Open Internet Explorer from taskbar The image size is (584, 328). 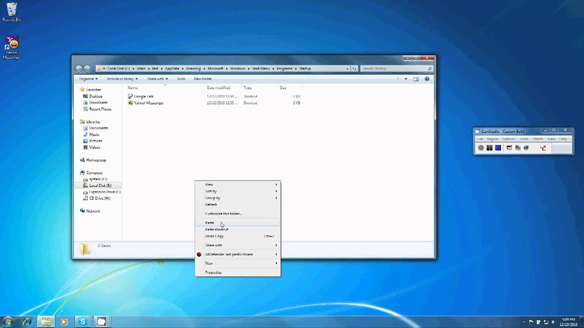pos(27,322)
